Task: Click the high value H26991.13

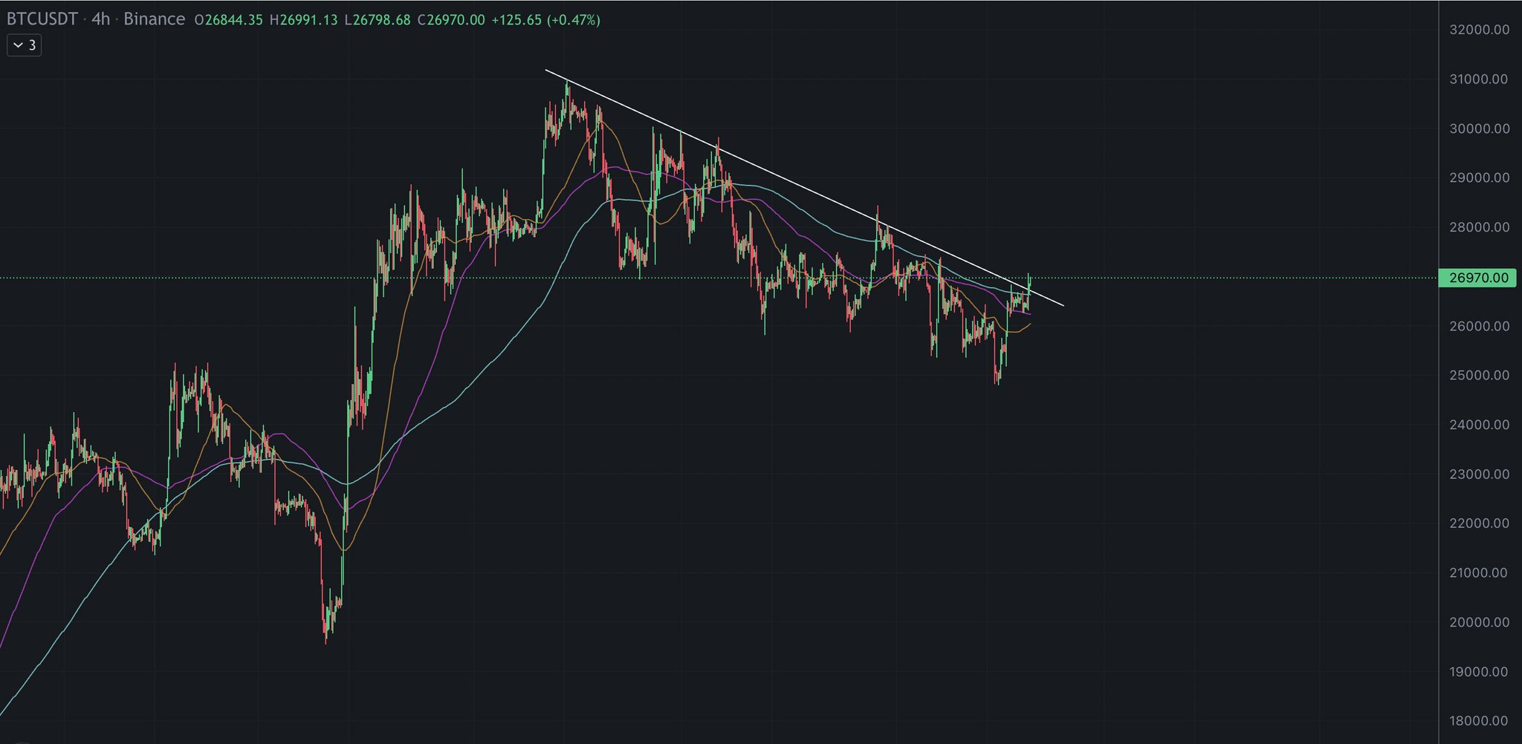Action: pos(303,20)
